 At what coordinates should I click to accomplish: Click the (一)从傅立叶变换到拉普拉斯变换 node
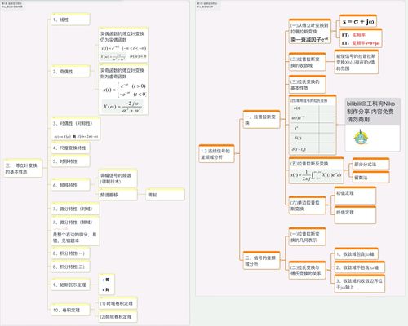tap(310, 32)
